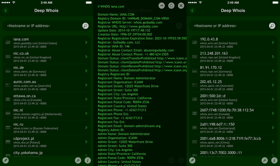This screenshot has width=280, height=166.
Task: Click the Australian flag beside aunic.com.au
Action: tap(8, 85)
